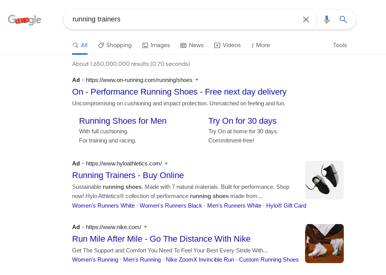Click the on-running.com/running/shoes URL text
Image resolution: width=386 pixels, height=275 pixels.
[139, 80]
